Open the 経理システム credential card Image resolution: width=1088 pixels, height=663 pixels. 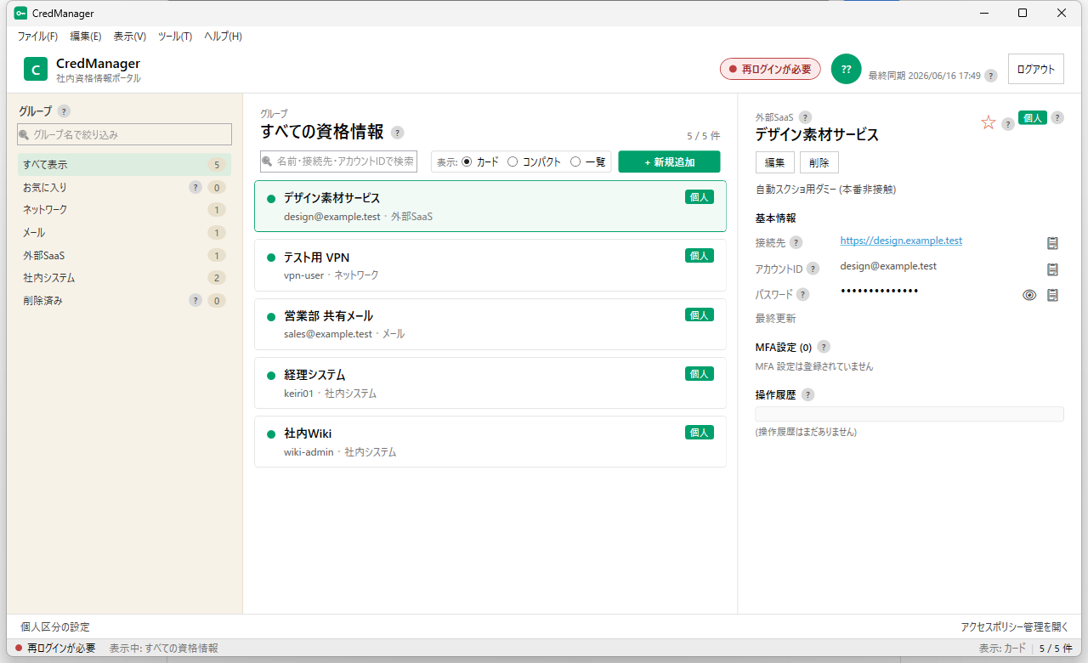click(490, 382)
